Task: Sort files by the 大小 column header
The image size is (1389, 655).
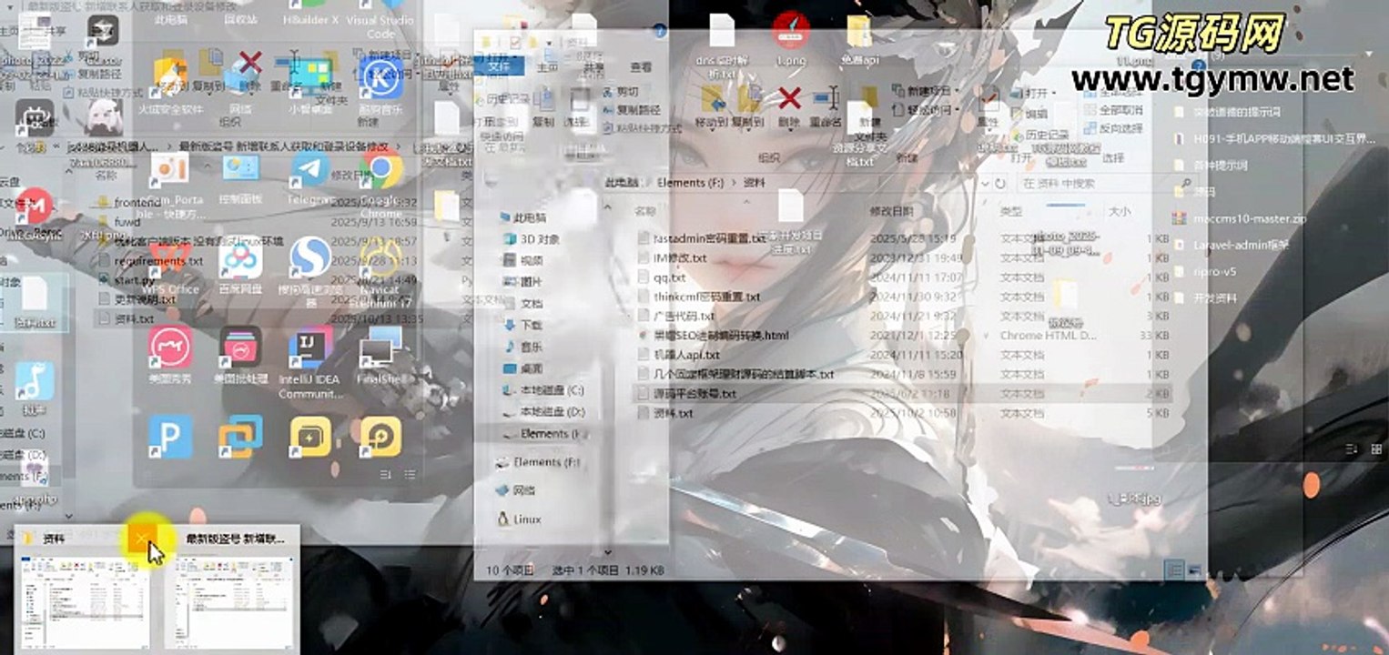Action: click(x=1119, y=211)
